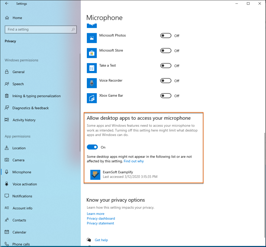
Task: Click the Take a Test app icon
Action: click(92, 68)
